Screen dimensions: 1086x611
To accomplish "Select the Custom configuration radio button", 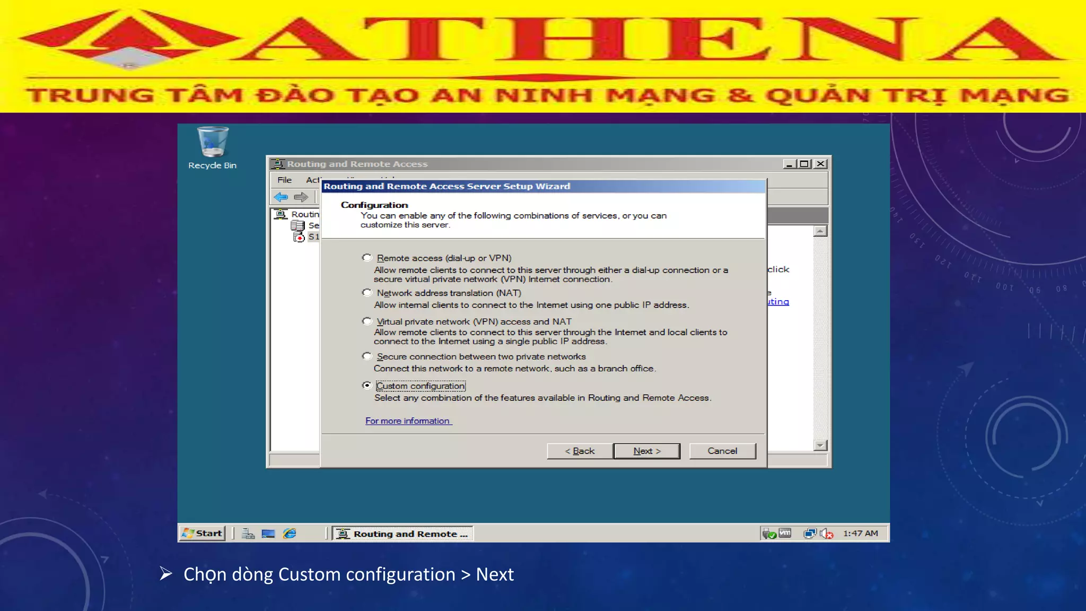I will tap(367, 386).
